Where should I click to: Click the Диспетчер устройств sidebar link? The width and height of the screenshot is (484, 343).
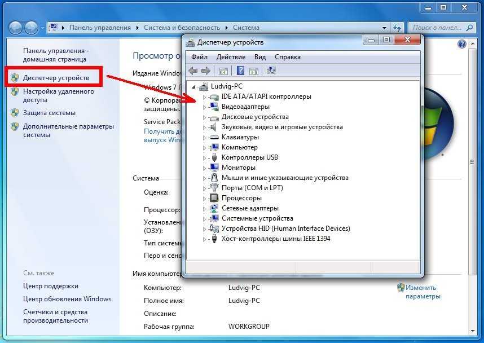pyautogui.click(x=56, y=78)
